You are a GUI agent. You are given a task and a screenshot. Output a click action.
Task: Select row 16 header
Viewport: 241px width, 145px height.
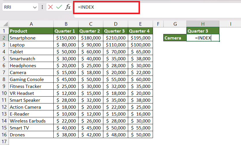click(4, 135)
